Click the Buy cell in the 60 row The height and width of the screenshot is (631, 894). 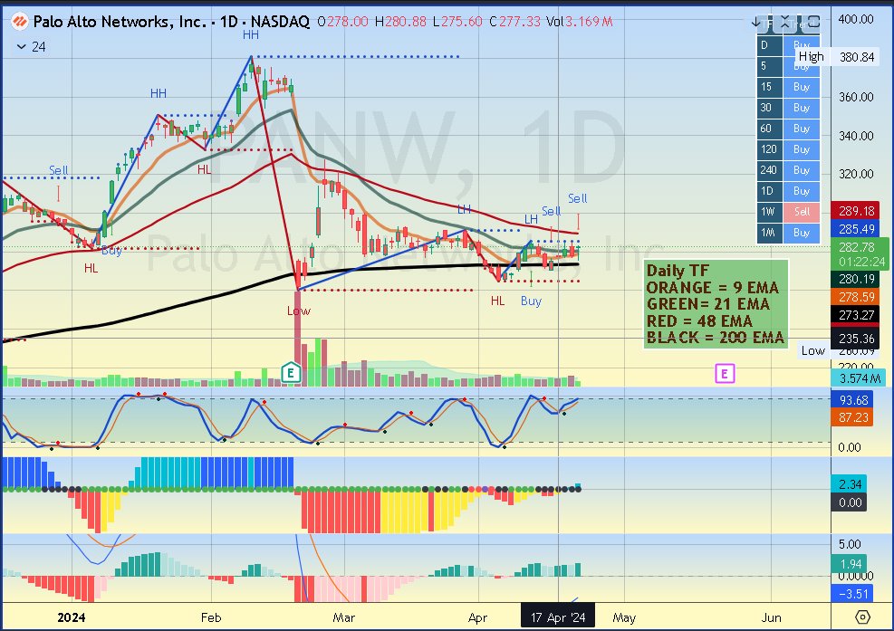coord(801,129)
